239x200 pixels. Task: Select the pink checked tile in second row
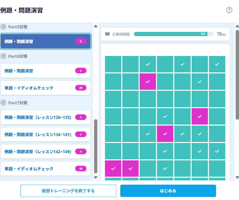click(148, 82)
